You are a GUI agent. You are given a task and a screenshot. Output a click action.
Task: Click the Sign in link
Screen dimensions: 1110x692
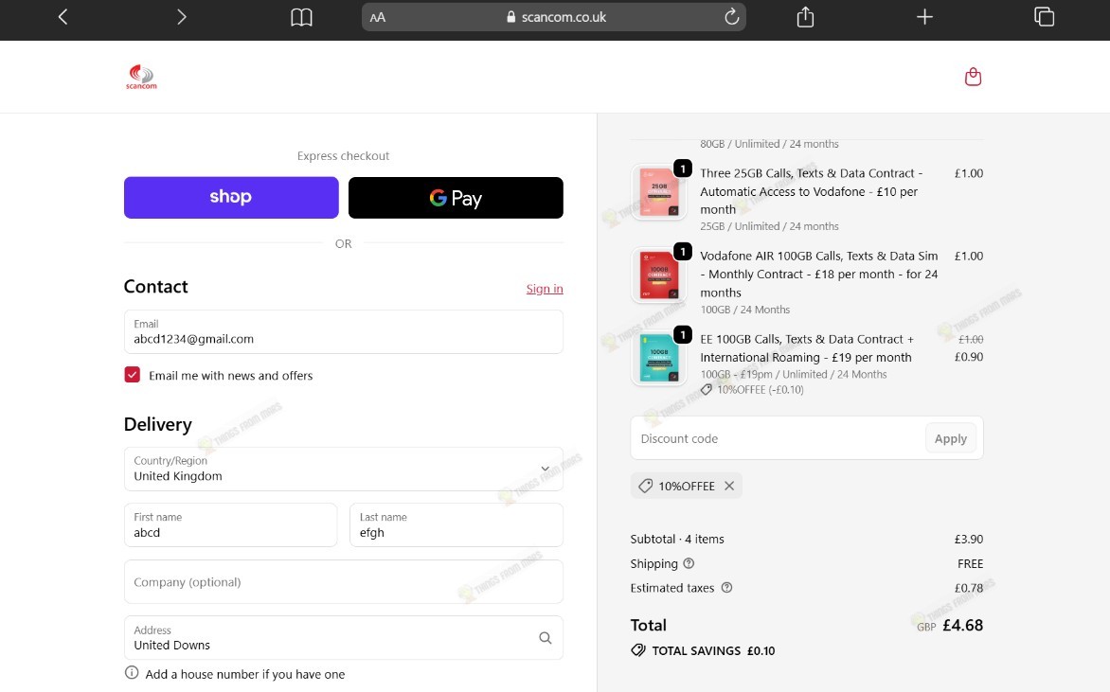coord(545,289)
